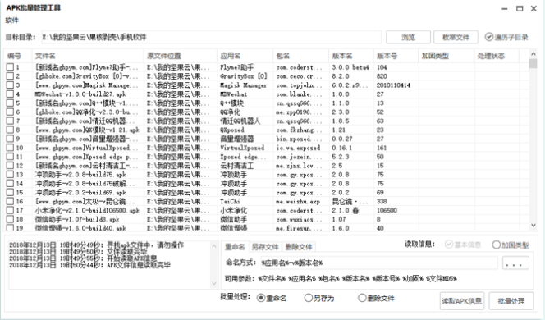Check the checkbox for row 10 VirtualXposed

(10, 148)
